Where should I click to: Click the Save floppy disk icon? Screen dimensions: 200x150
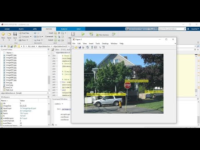15,34
